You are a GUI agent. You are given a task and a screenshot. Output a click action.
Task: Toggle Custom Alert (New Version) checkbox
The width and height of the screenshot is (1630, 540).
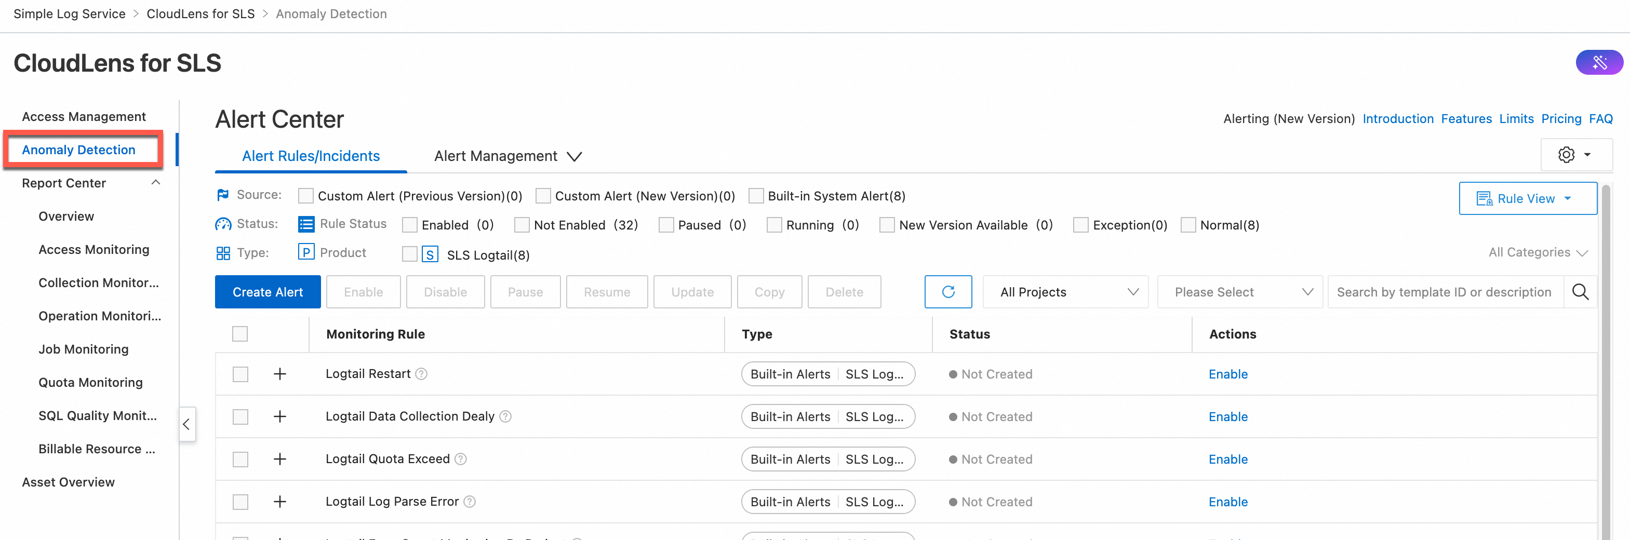pyautogui.click(x=543, y=196)
